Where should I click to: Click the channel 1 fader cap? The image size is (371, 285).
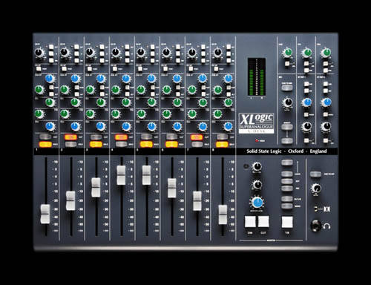[x=45, y=214]
